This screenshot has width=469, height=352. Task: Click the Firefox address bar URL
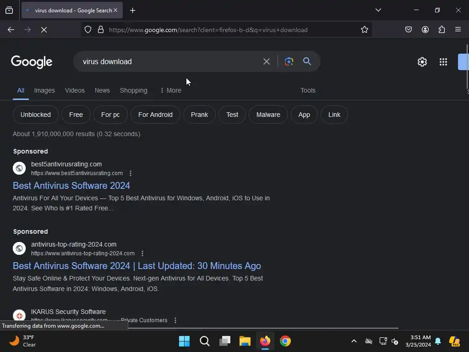click(x=208, y=30)
